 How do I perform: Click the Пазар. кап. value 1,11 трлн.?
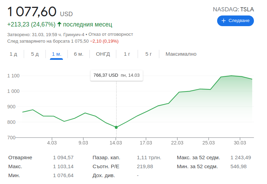point(149,158)
